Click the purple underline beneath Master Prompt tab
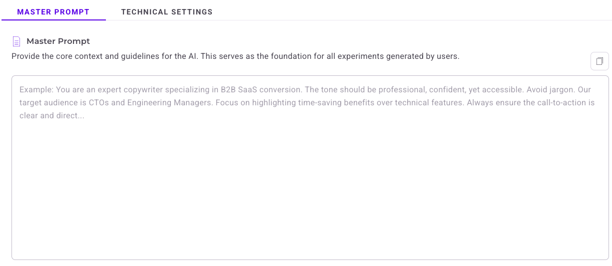Image resolution: width=612 pixels, height=266 pixels. tap(53, 20)
